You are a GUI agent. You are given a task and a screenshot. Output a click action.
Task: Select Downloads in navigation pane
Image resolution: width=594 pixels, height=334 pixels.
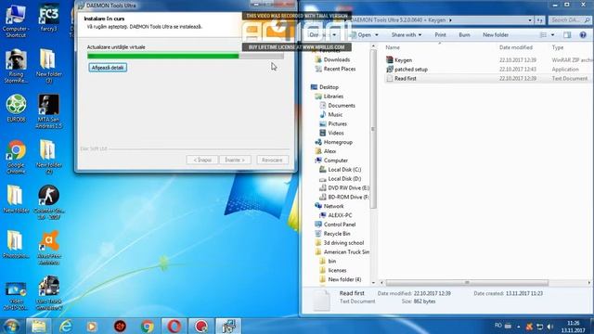pos(337,59)
